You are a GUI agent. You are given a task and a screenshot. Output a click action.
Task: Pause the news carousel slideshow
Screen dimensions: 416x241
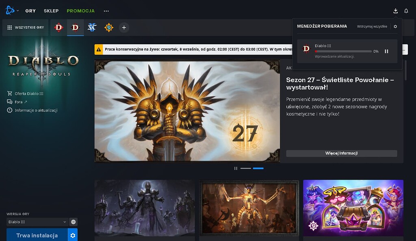236,168
